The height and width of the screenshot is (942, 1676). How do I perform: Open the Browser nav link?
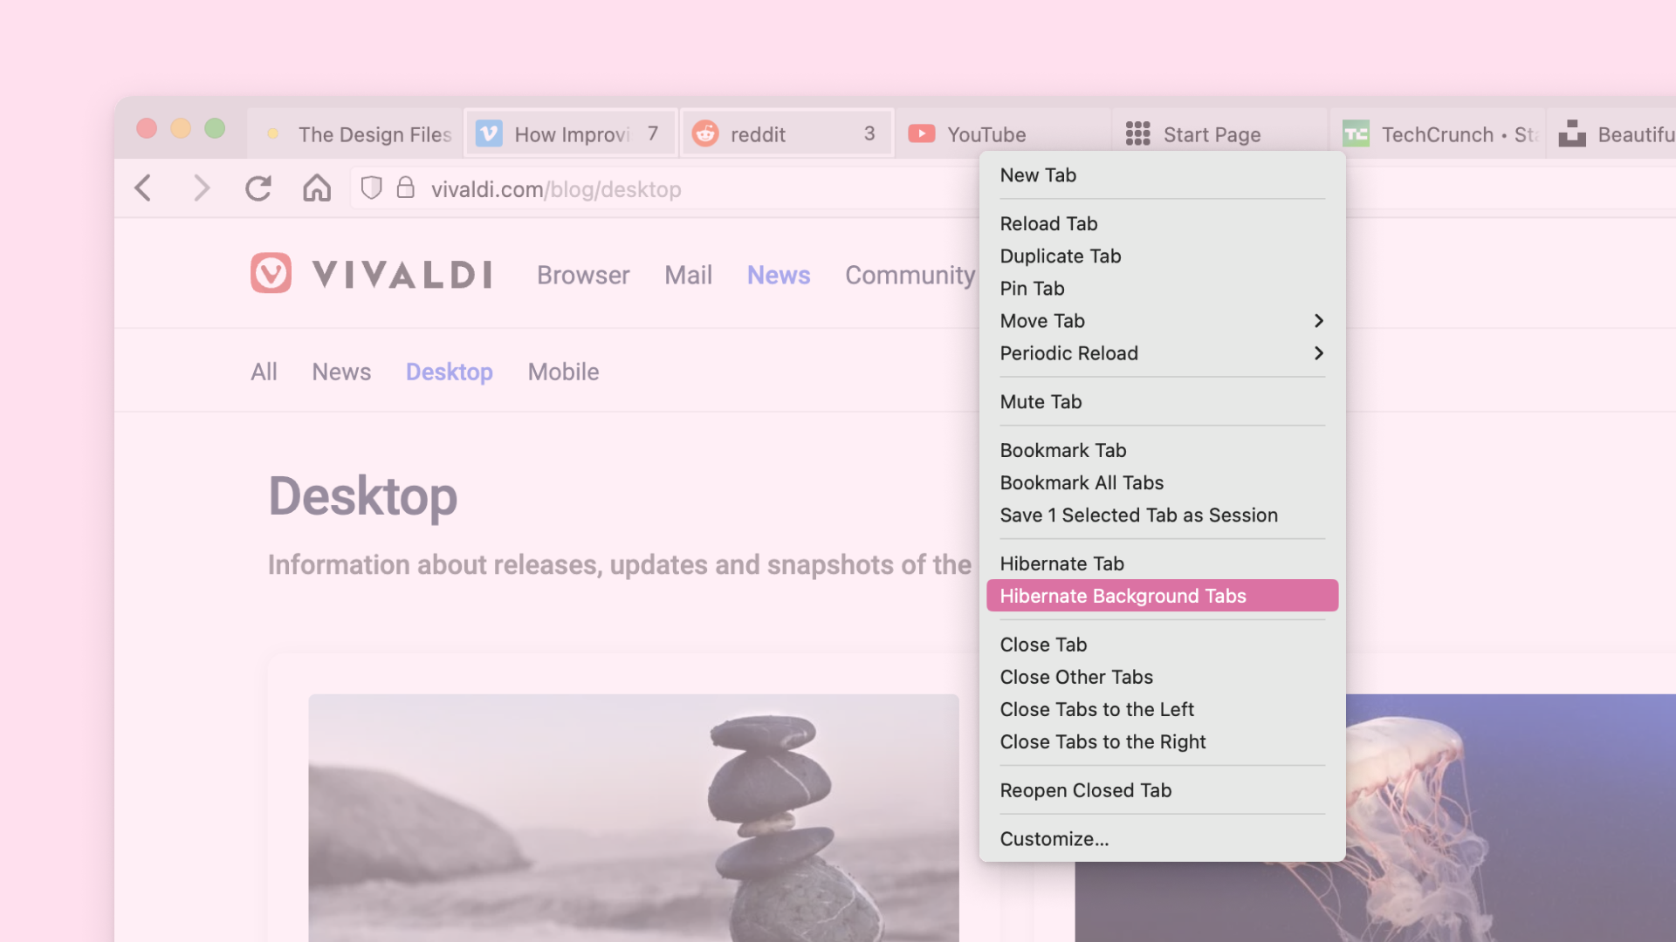583,275
